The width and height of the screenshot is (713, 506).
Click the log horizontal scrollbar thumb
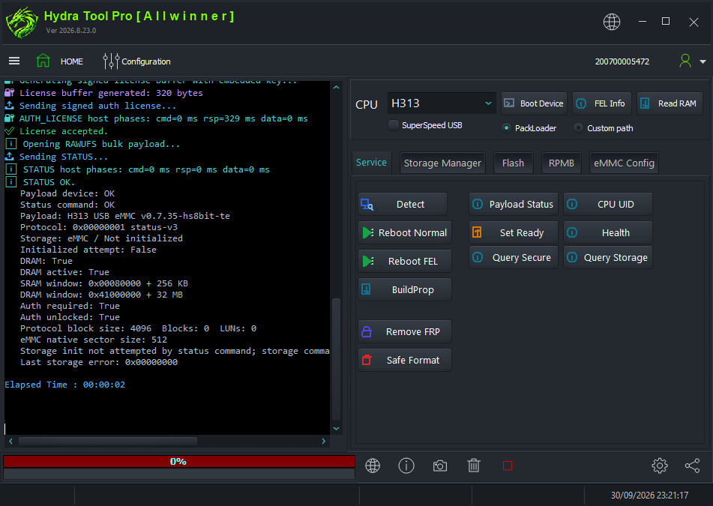[108, 441]
